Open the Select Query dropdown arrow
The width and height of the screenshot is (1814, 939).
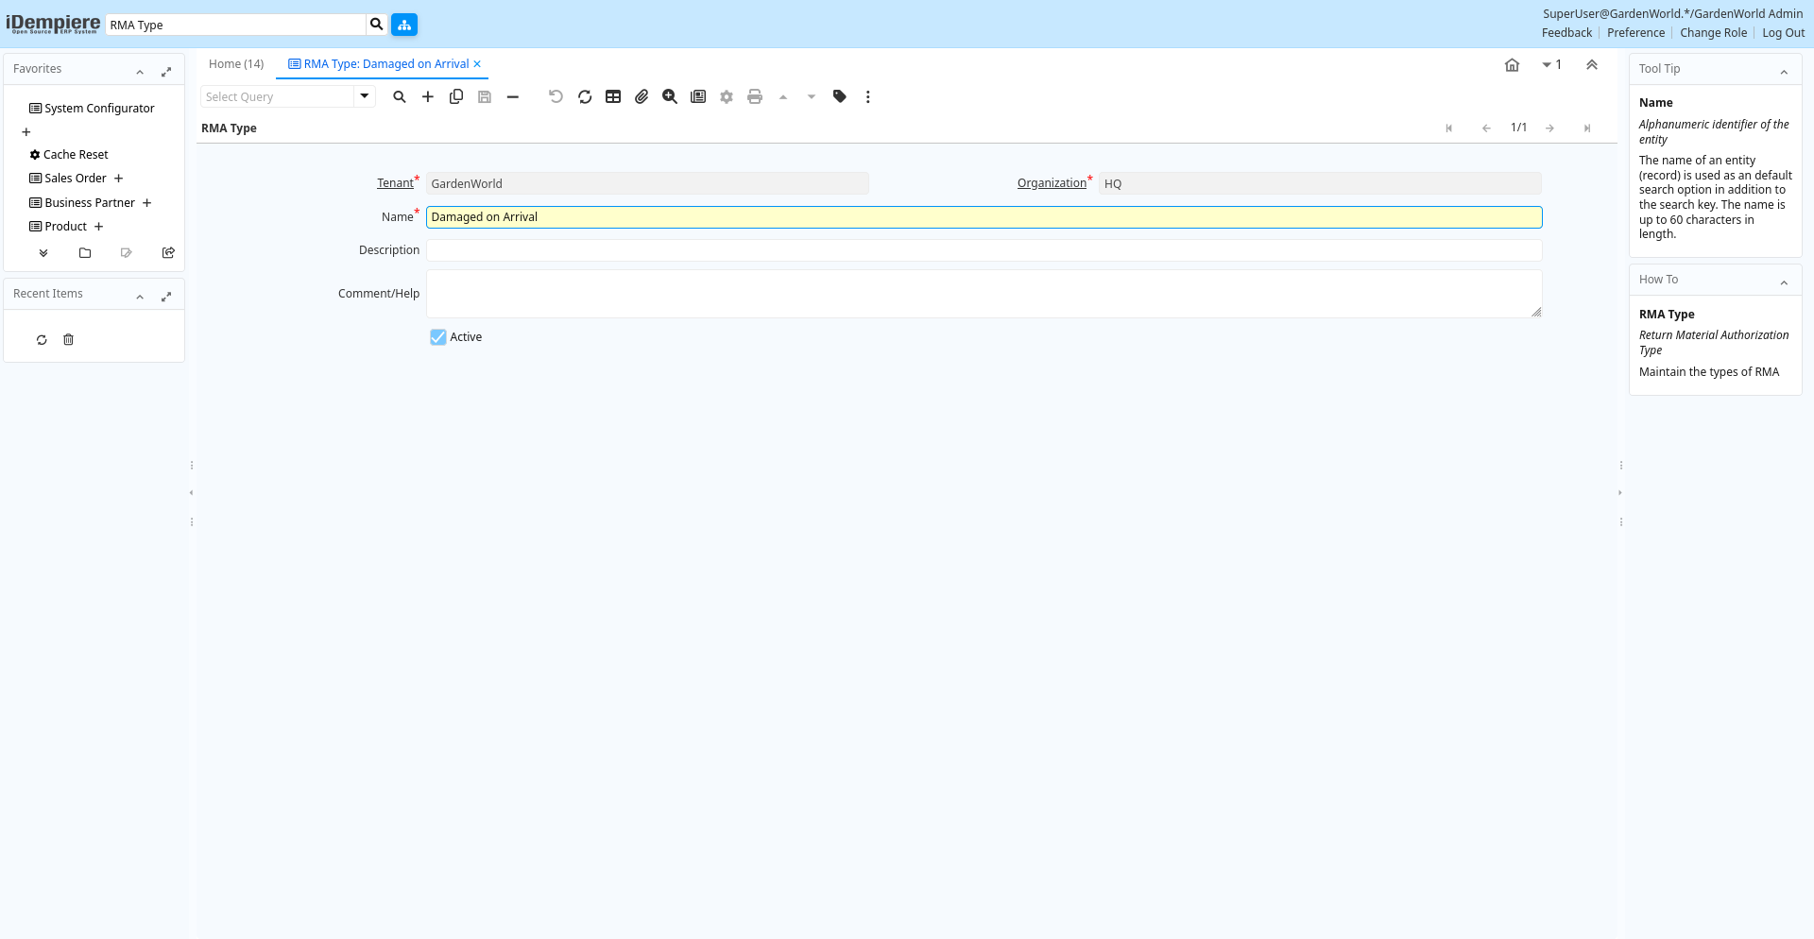pyautogui.click(x=365, y=96)
